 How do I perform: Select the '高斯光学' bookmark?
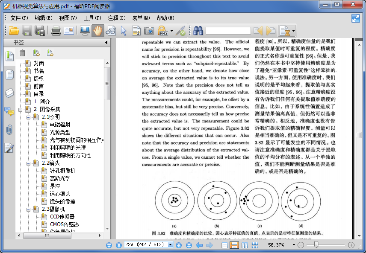pyautogui.click(x=60, y=179)
